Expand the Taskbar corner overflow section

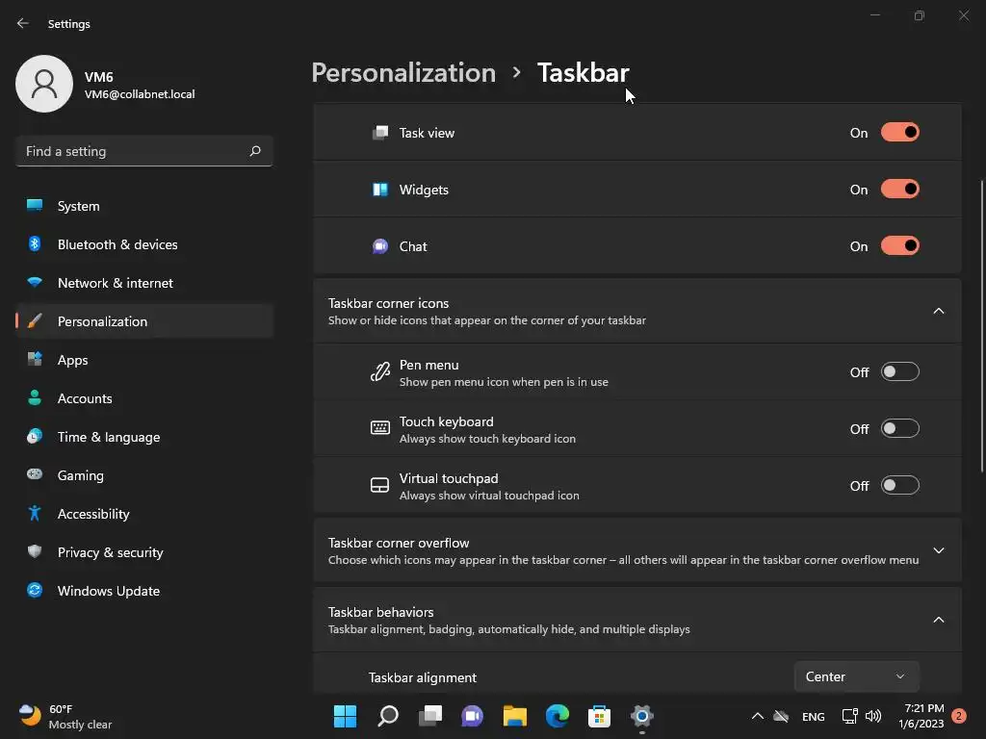click(x=637, y=550)
